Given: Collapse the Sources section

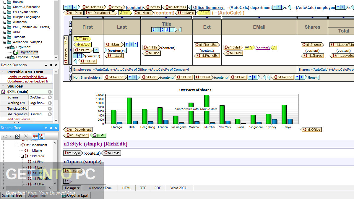Looking at the screenshot, I should coord(3,86).
